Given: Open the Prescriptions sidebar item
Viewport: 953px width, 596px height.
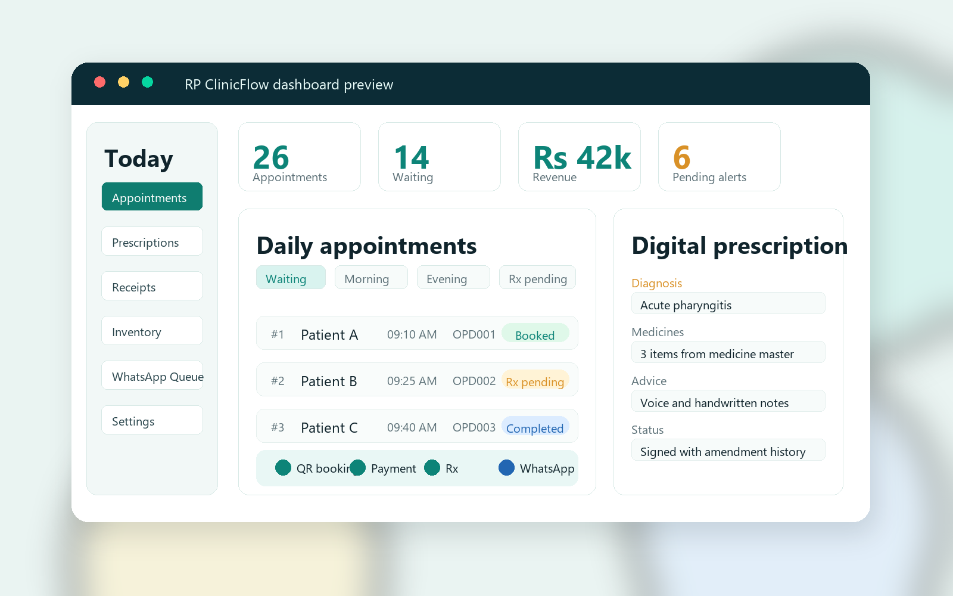Looking at the screenshot, I should tap(152, 241).
